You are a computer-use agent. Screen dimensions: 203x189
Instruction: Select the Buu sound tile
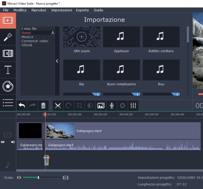point(161,70)
